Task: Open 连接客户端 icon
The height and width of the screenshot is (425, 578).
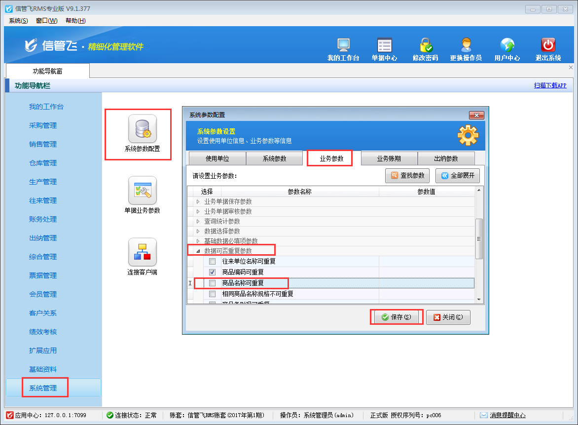Action: pyautogui.click(x=142, y=252)
